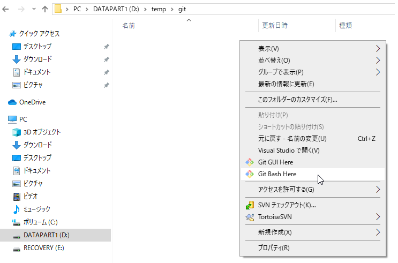Click the ビデオ film icon under PC
This screenshot has height=263, width=398.
coord(17,196)
